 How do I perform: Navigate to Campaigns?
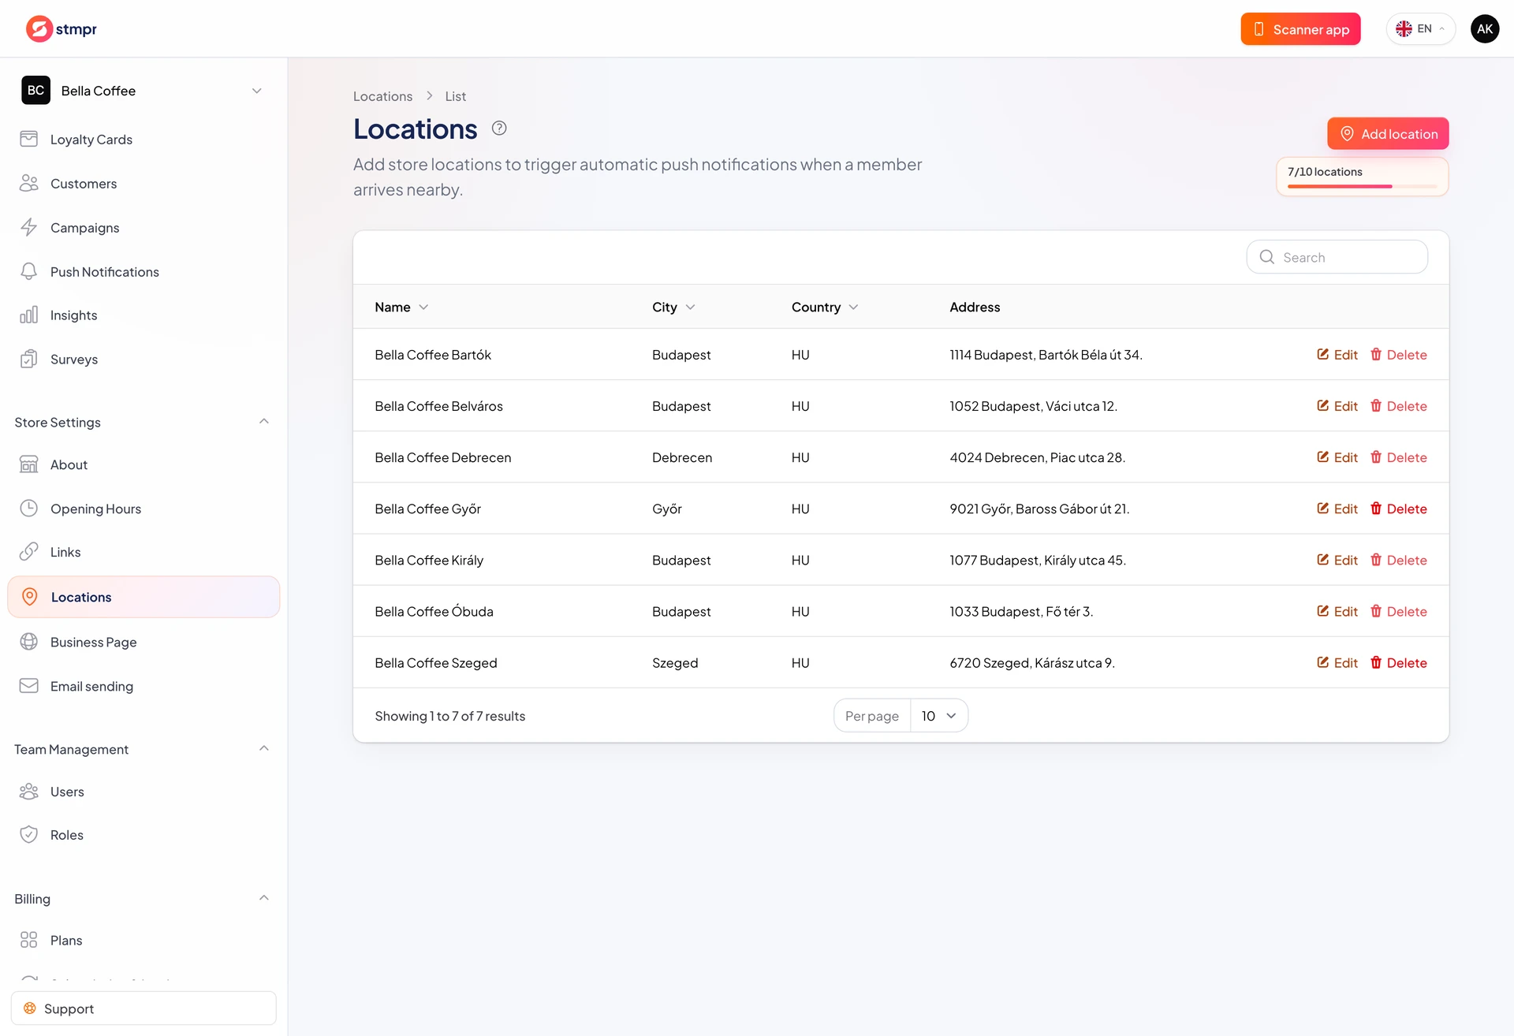point(144,228)
